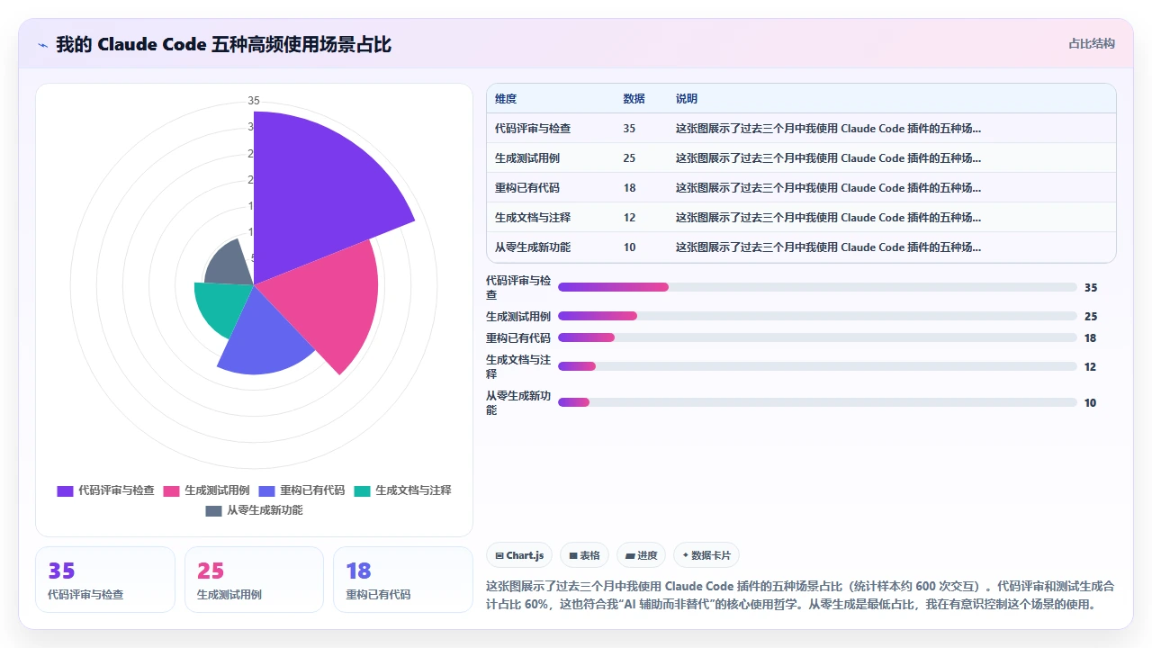This screenshot has height=648, width=1152.
Task: Toggle the pink 生成测试用例 legend swatch
Action: point(171,490)
